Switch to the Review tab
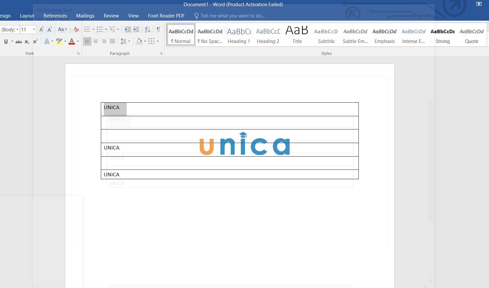Viewport: 489px width, 288px height. (111, 16)
